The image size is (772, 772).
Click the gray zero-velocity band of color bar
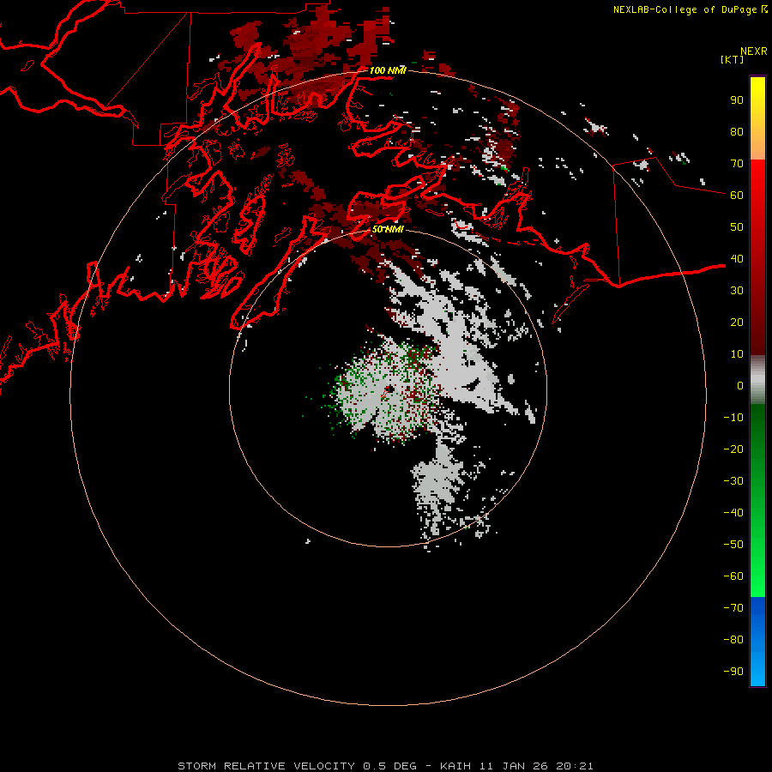point(757,380)
